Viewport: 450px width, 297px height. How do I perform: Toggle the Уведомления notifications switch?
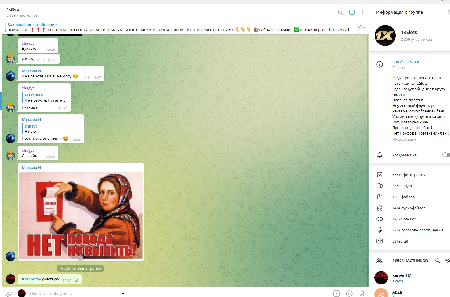[x=446, y=155]
